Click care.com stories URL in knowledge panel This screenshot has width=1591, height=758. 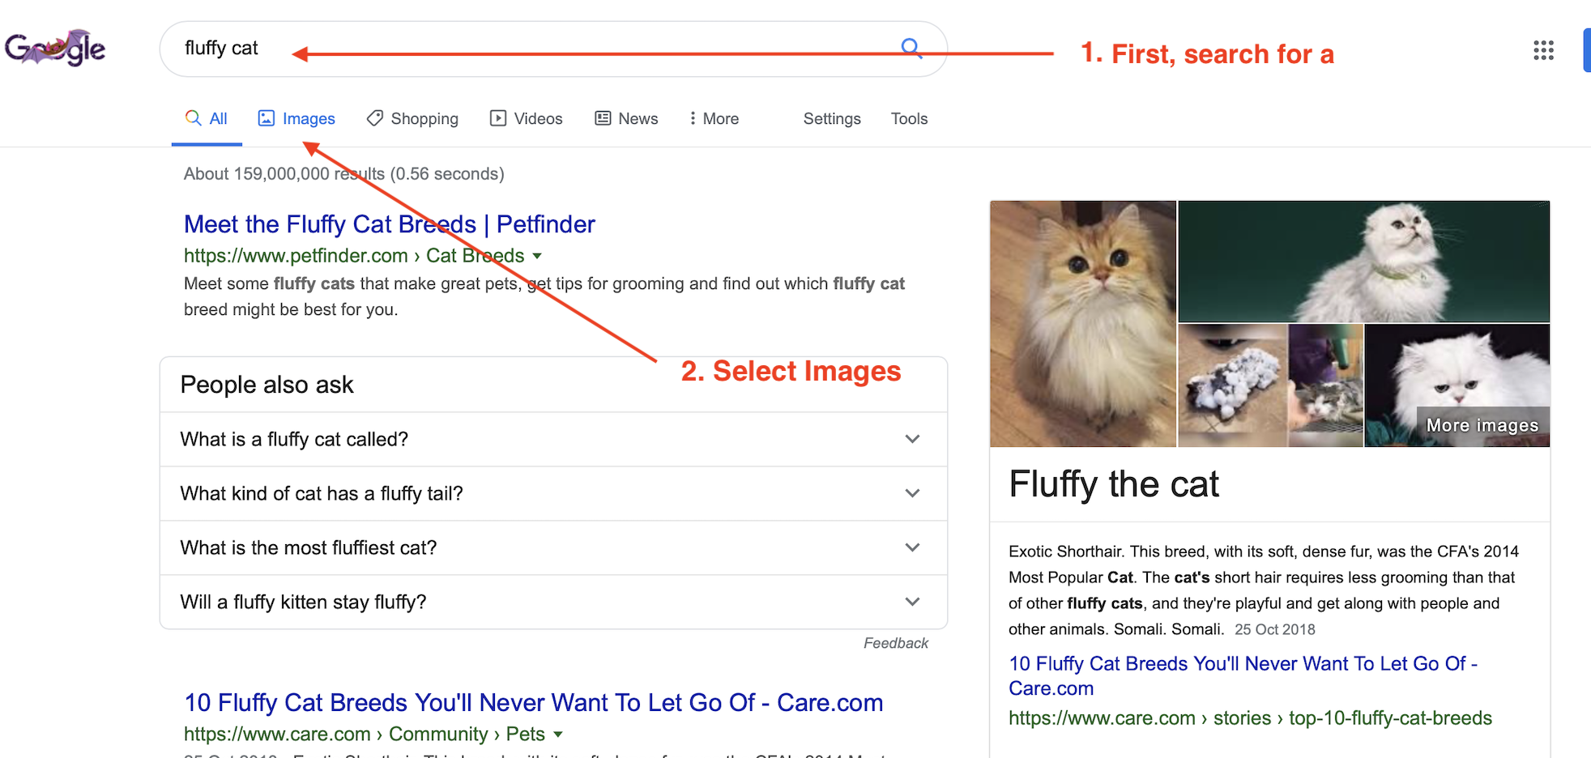(x=1250, y=718)
